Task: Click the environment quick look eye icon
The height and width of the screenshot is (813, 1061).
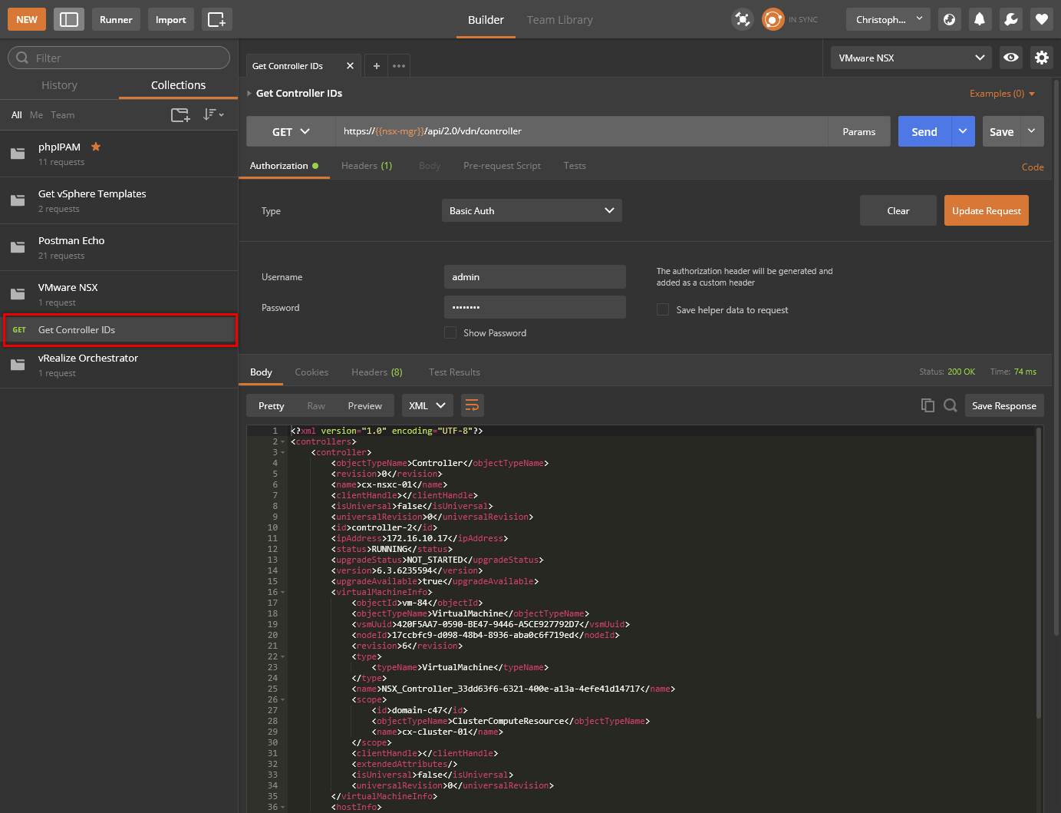Action: [x=1011, y=58]
